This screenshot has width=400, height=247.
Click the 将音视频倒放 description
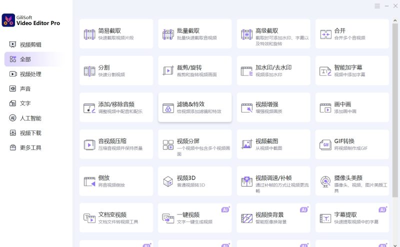(x=111, y=185)
